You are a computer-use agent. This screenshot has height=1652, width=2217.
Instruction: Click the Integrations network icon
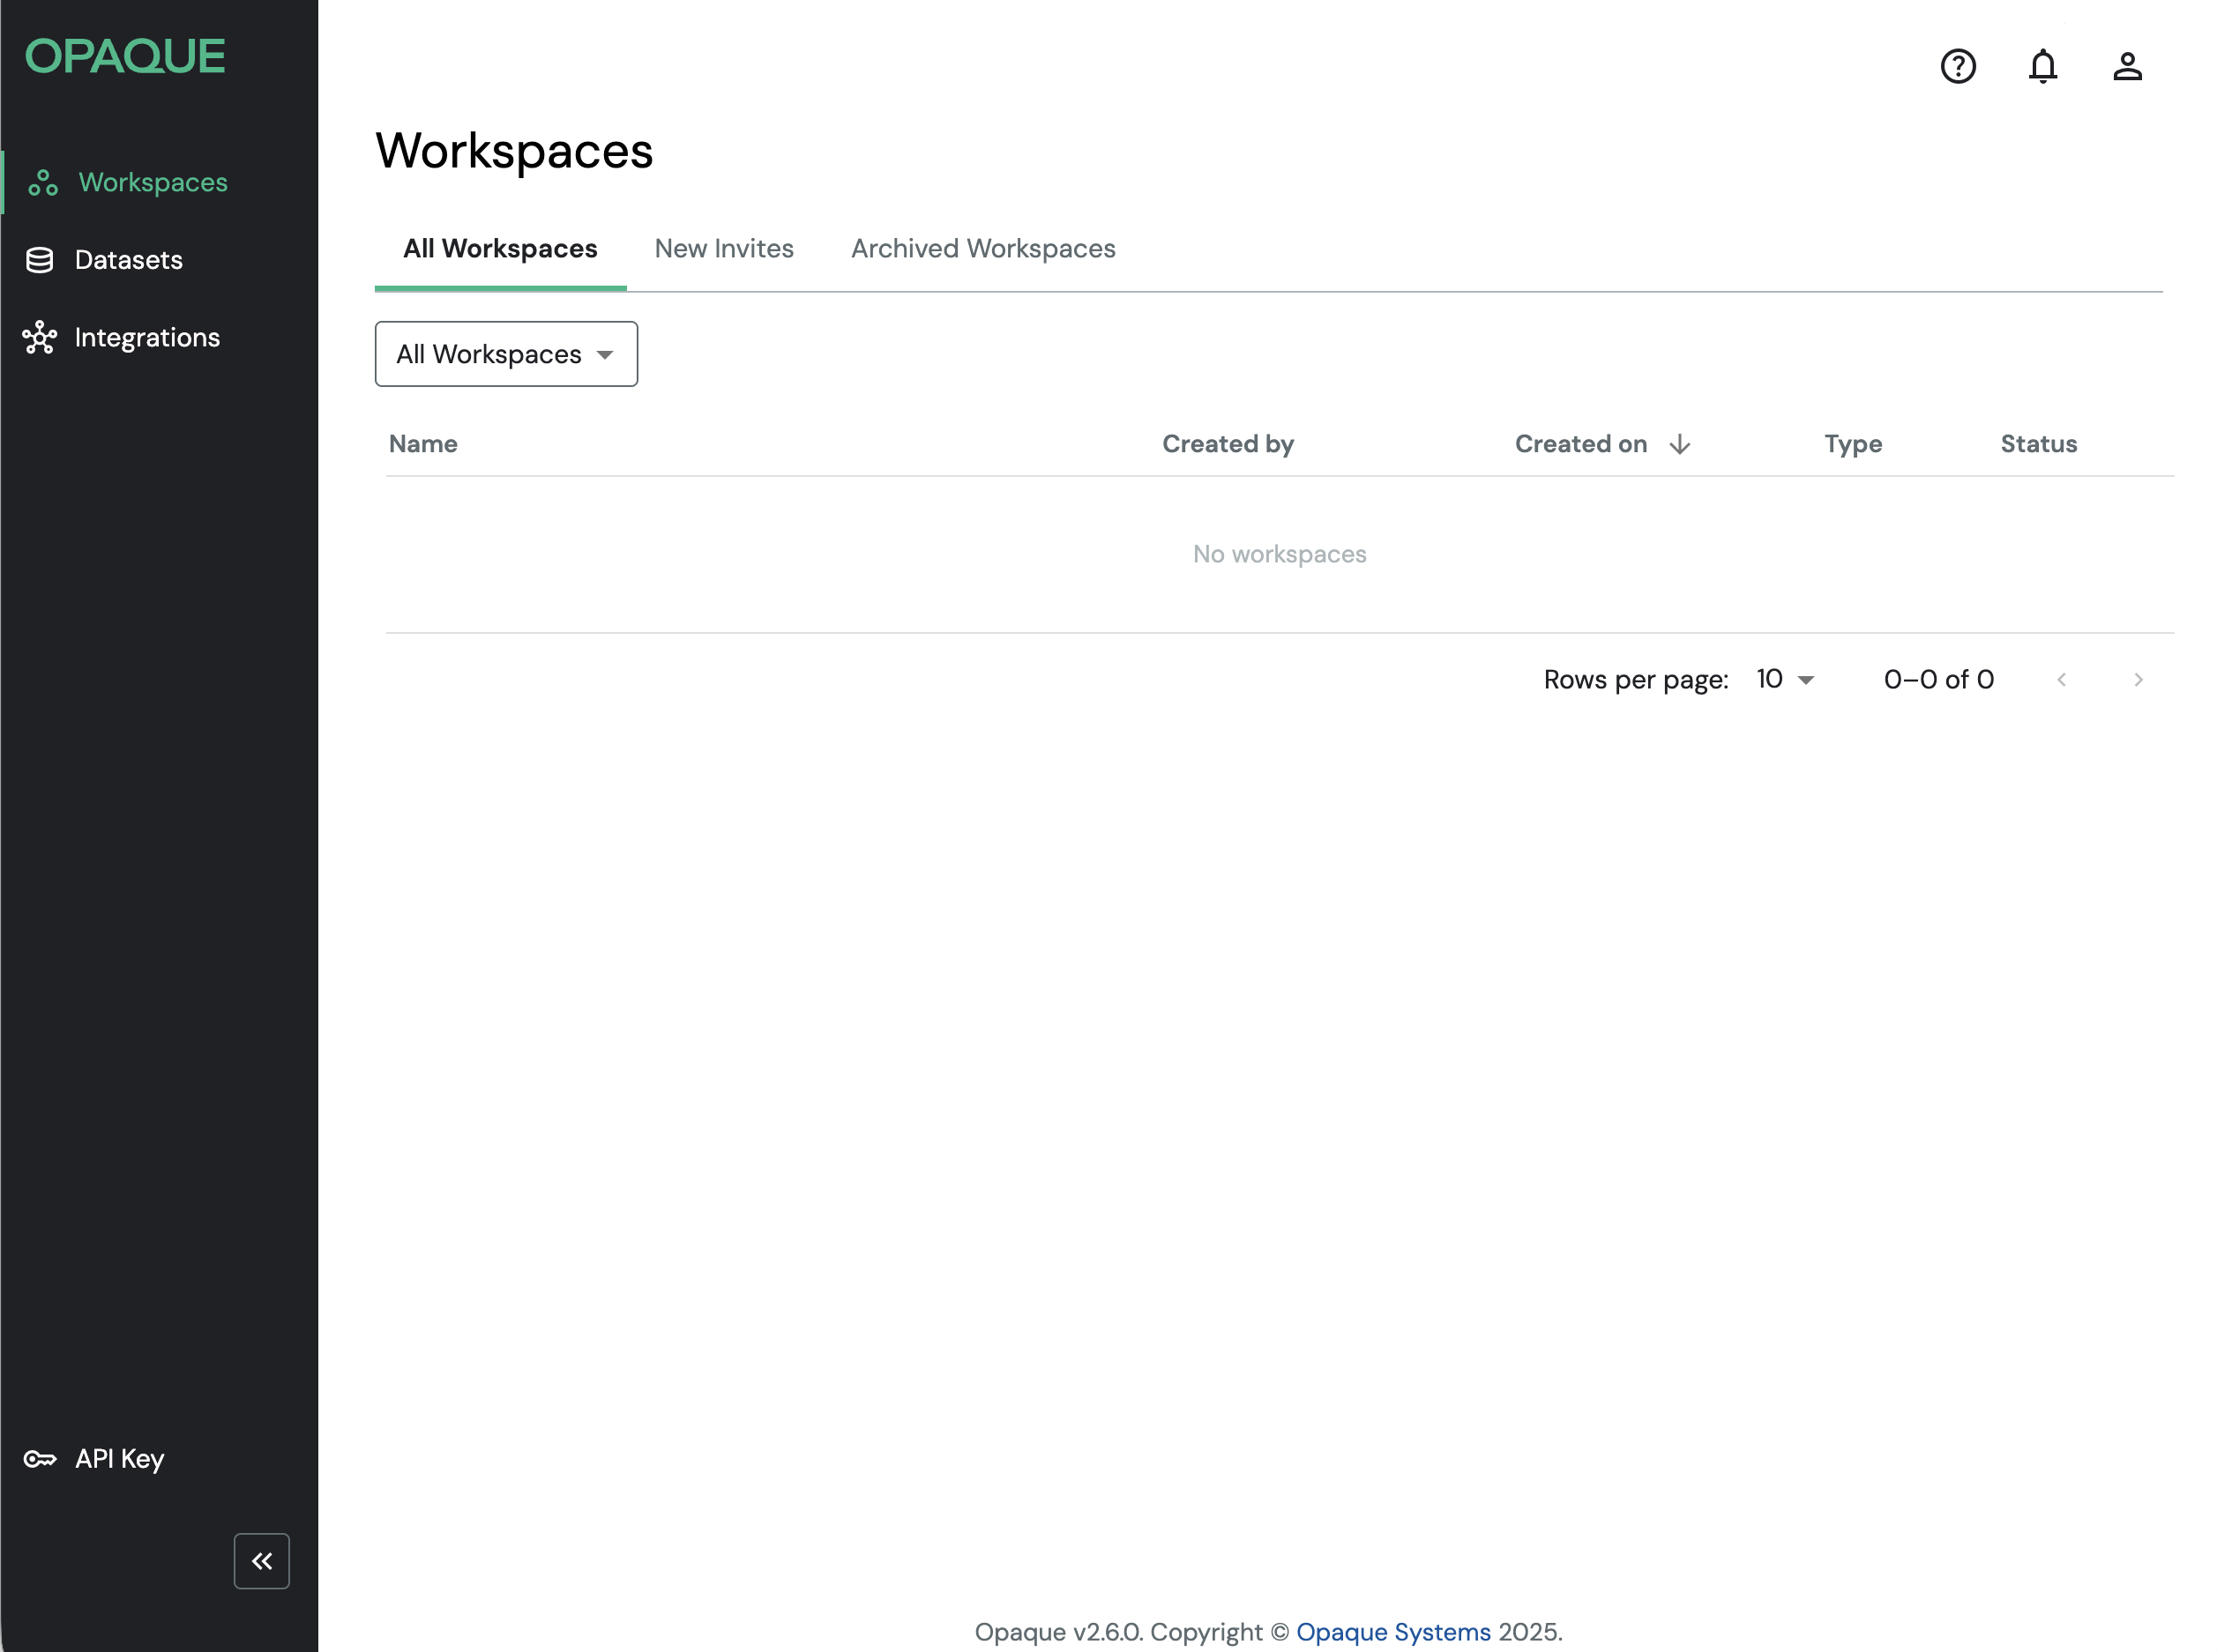[x=39, y=338]
